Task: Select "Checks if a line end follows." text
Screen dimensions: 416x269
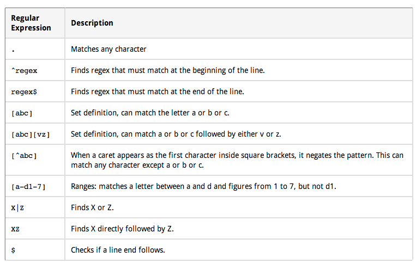Action: (x=118, y=250)
